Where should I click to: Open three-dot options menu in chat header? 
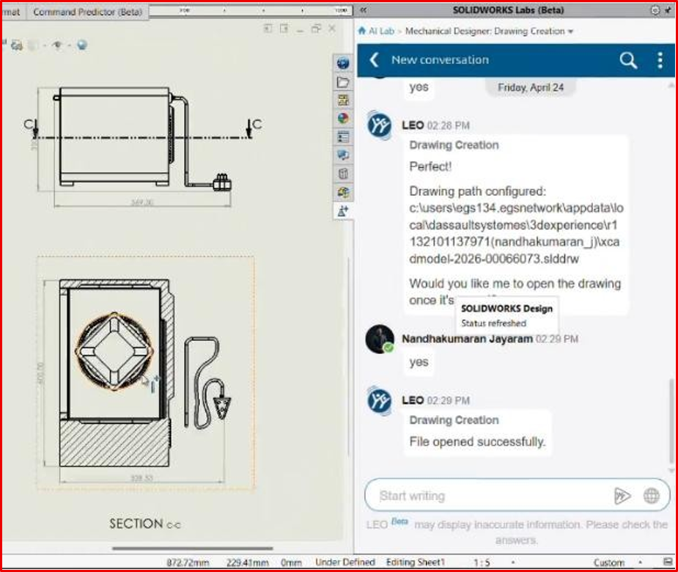point(660,60)
